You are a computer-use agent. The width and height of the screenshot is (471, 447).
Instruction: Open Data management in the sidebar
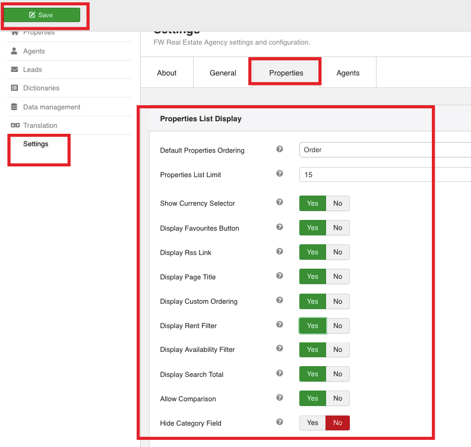coord(52,107)
